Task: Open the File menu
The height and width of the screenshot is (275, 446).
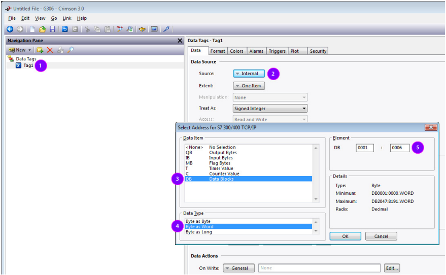Action: click(12, 18)
